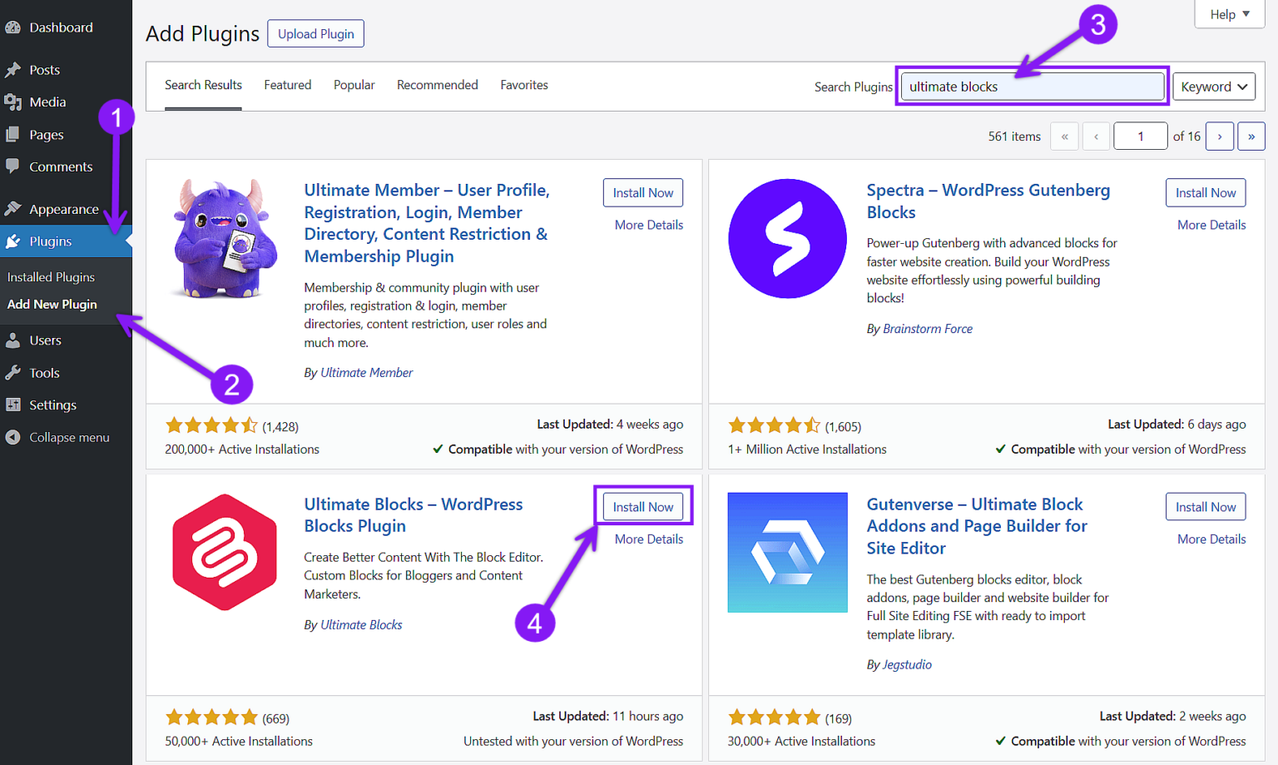1278x765 pixels.
Task: Open the Popular plugins tab
Action: point(354,84)
